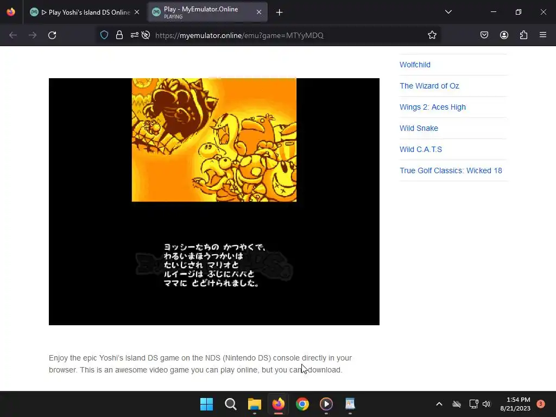The image size is (556, 417).
Task: Open network status tray icon
Action: click(473, 404)
